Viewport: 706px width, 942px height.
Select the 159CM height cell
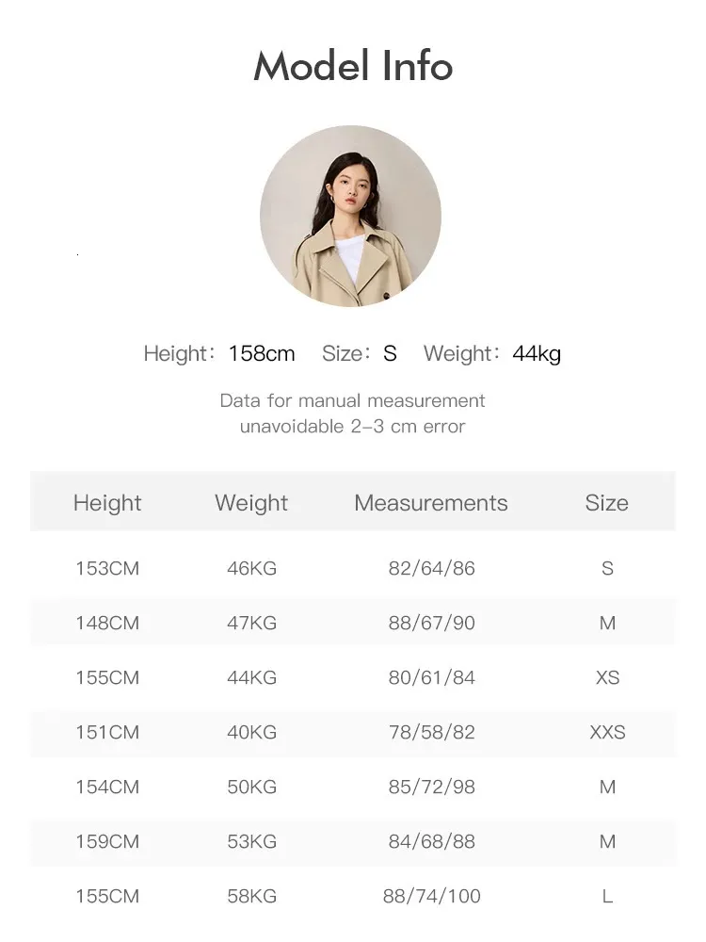pos(107,841)
